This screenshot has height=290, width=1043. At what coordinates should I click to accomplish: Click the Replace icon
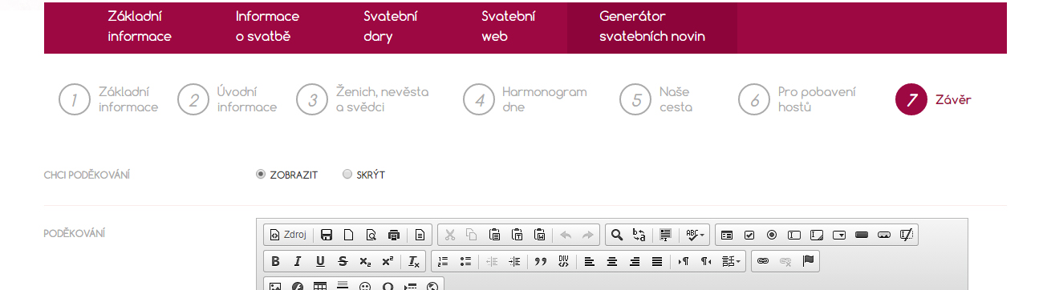[x=639, y=235]
